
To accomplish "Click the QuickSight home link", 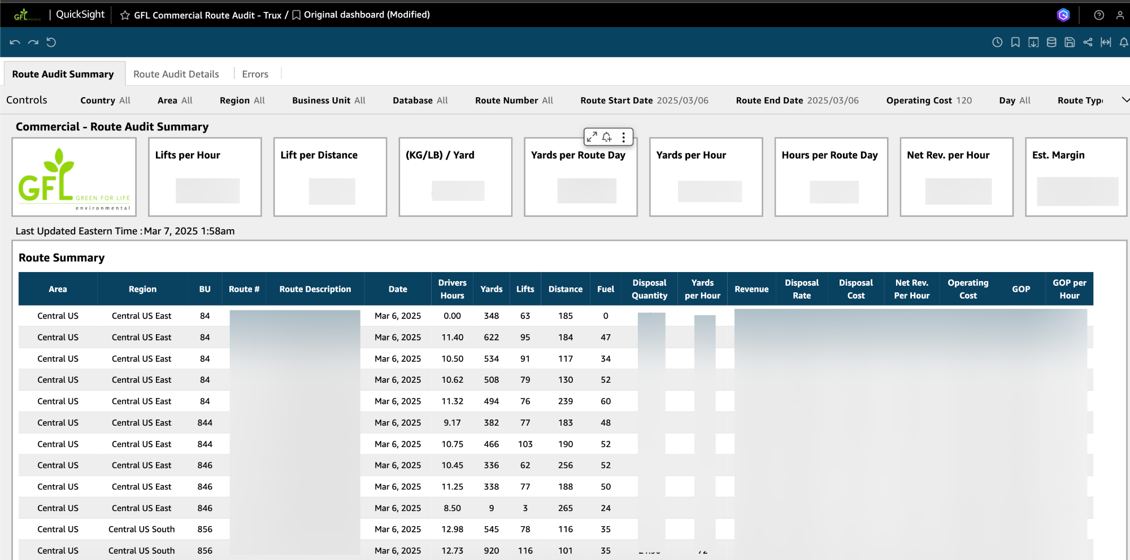I will (x=80, y=15).
